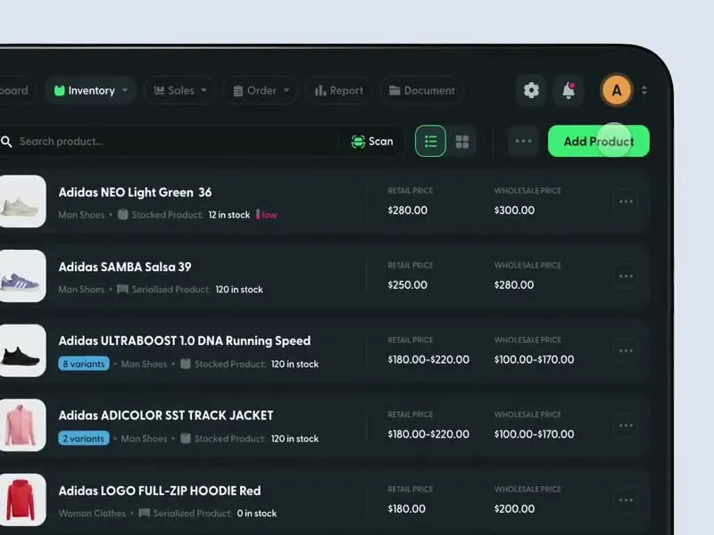Open options for Adidas NEO Light Green 36

[x=626, y=202]
